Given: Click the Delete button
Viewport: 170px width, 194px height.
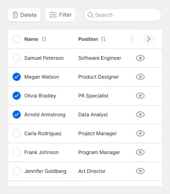Looking at the screenshot, I should pyautogui.click(x=24, y=15).
